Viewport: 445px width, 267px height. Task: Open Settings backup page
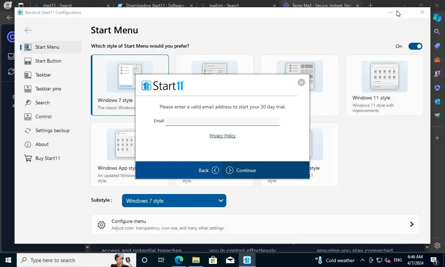coord(51,130)
